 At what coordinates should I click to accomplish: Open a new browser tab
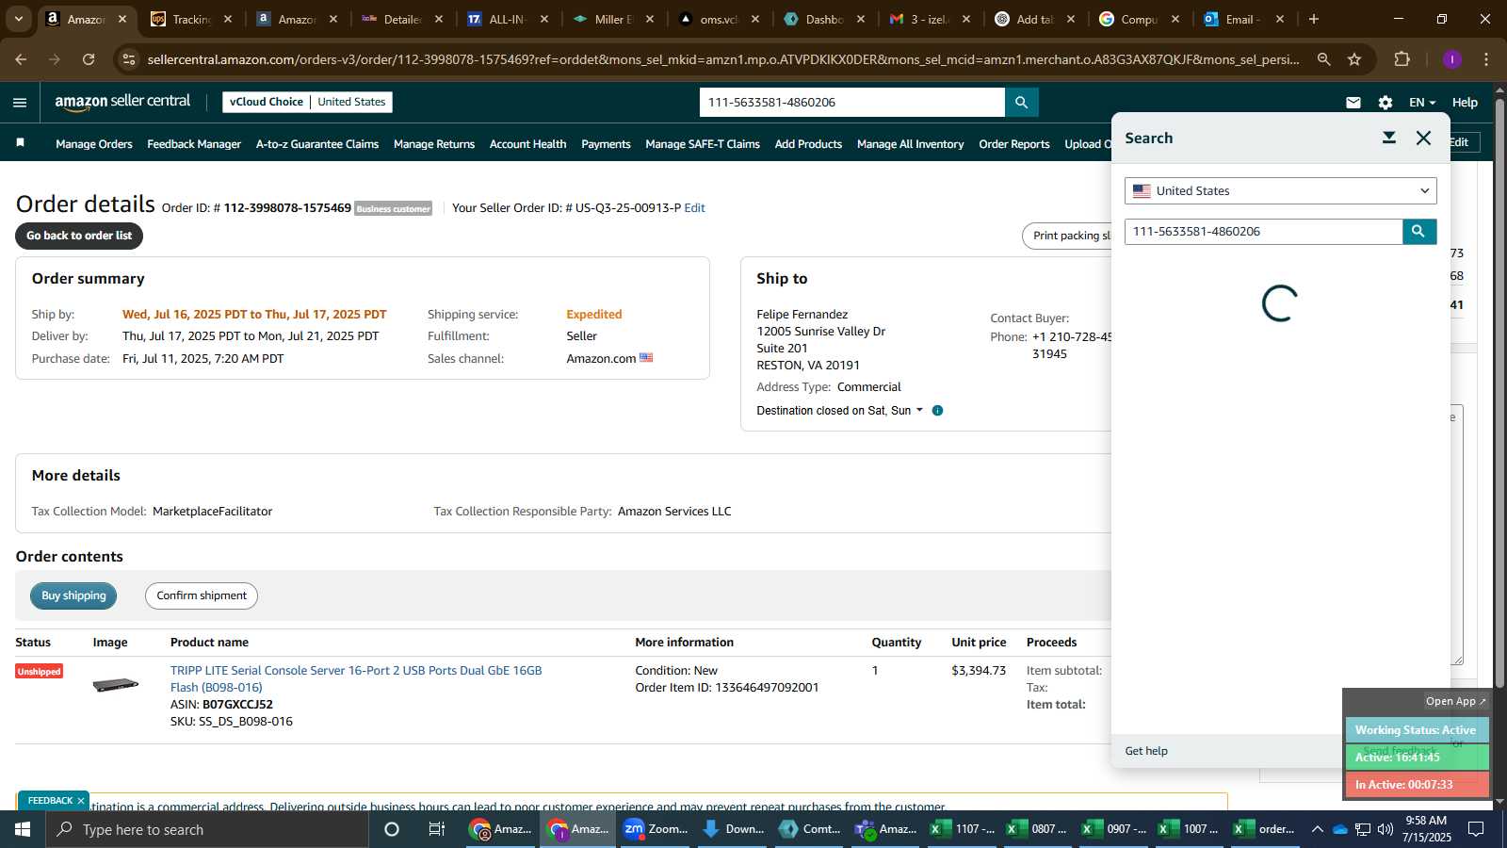click(1314, 19)
